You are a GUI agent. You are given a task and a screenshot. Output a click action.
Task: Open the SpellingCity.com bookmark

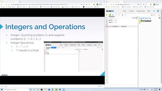click(x=66, y=7)
